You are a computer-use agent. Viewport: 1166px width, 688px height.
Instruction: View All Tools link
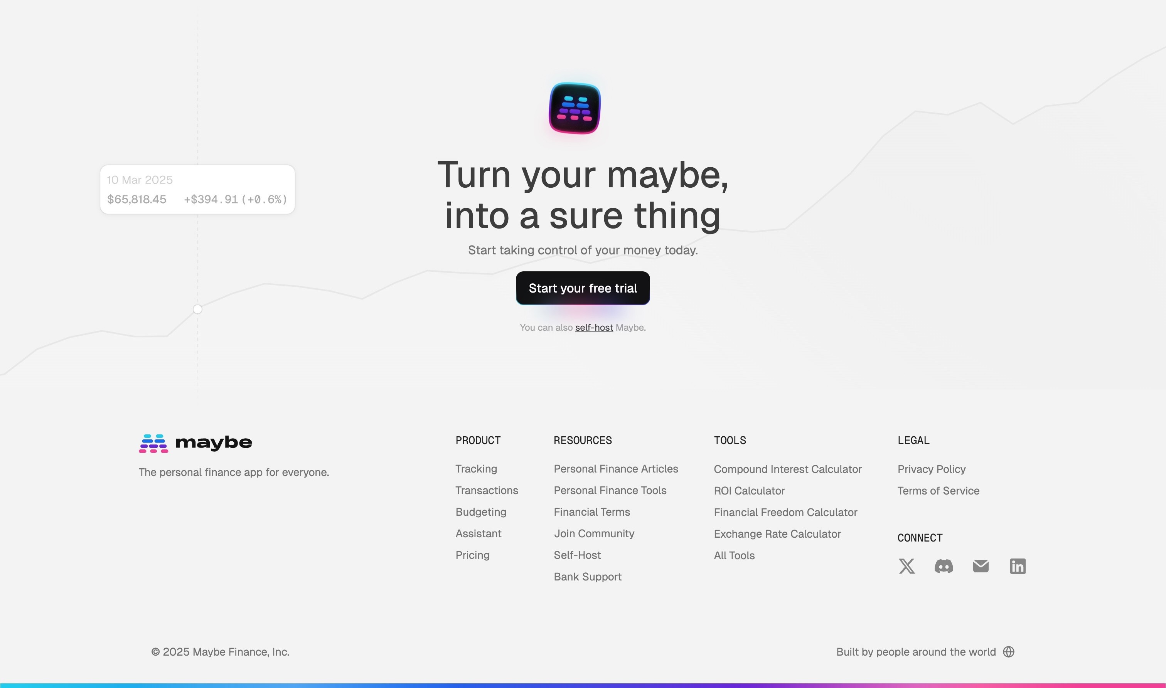[x=734, y=555]
